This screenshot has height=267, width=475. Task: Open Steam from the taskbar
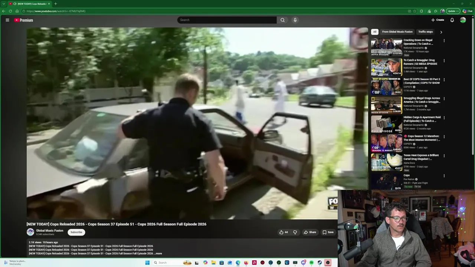(320, 263)
